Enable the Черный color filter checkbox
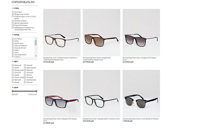 point(25,65)
